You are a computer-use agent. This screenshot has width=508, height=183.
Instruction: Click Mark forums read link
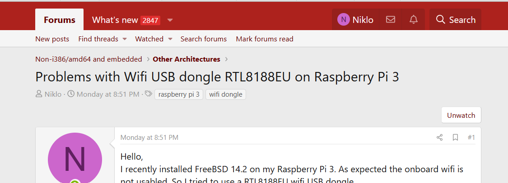coord(264,39)
